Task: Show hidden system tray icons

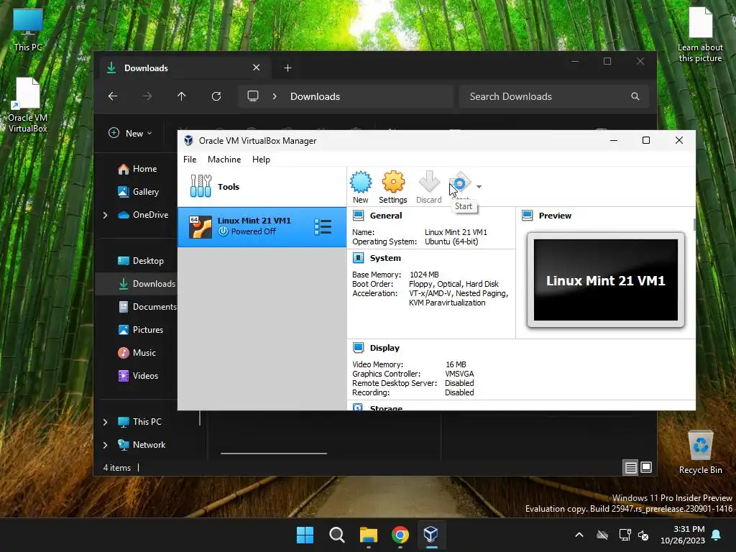Action: pyautogui.click(x=579, y=535)
